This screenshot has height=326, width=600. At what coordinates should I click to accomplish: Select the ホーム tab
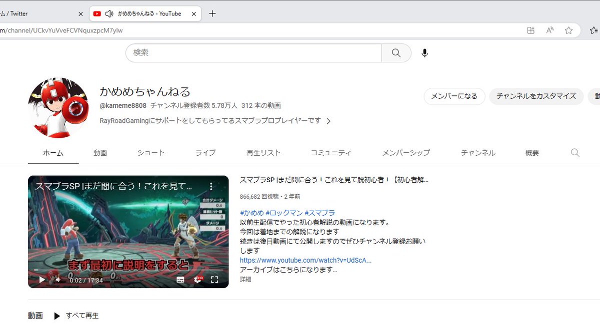point(53,153)
